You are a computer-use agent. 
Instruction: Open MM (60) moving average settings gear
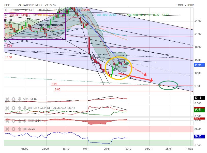pyautogui.click(x=35, y=15)
